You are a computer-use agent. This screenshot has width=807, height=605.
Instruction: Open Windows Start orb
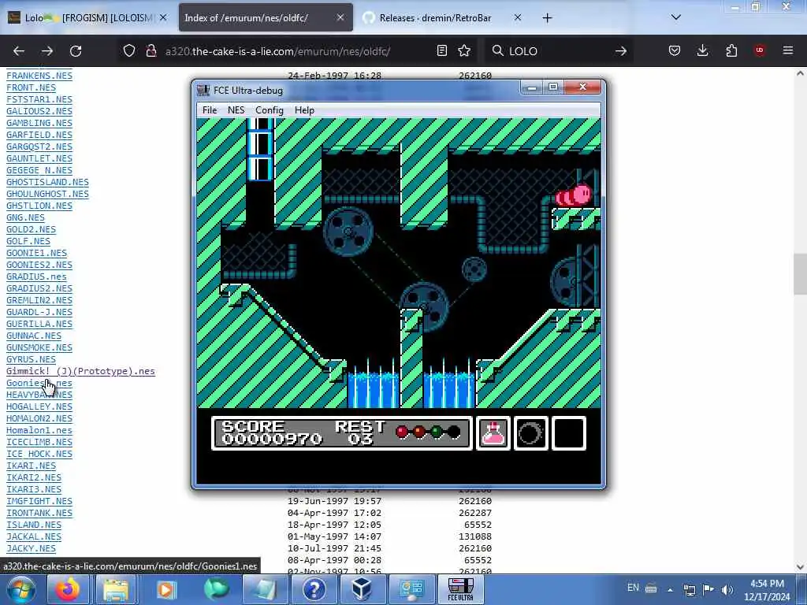click(21, 589)
